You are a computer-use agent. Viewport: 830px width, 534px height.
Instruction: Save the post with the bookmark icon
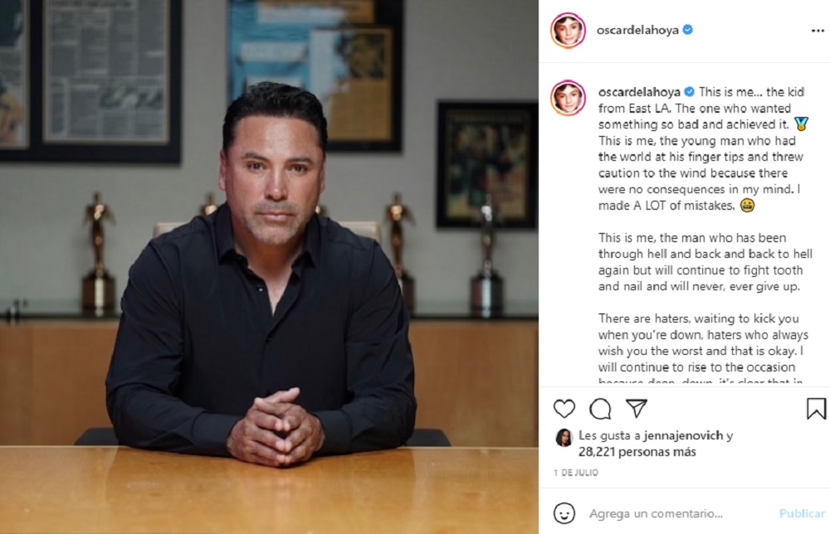point(816,409)
